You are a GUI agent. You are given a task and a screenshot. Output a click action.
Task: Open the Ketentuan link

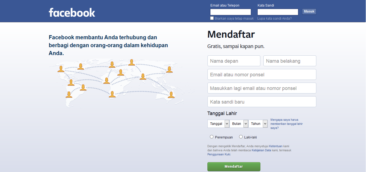pyautogui.click(x=276, y=146)
